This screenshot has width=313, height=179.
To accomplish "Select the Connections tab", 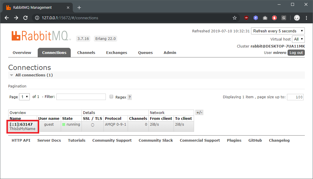I will click(54, 52).
